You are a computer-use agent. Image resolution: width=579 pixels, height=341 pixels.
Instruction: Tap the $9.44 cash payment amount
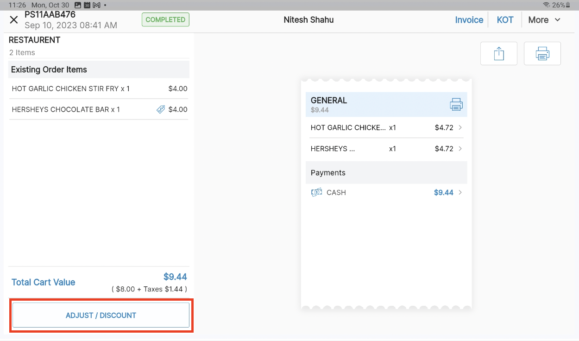tap(443, 192)
